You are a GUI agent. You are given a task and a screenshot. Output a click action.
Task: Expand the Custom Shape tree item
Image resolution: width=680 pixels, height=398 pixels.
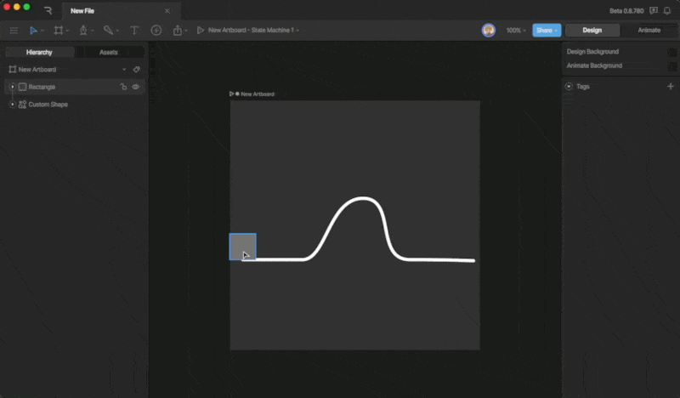click(x=12, y=105)
